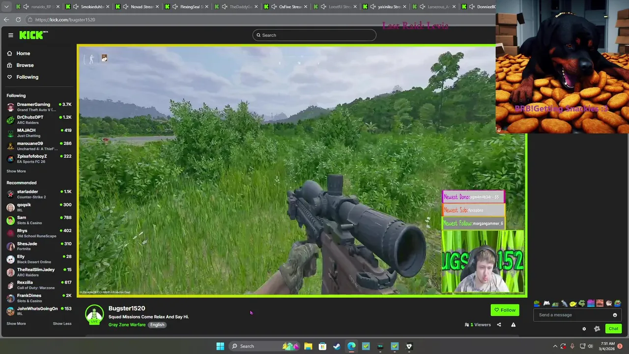Open starladder recommended channel
Image resolution: width=629 pixels, height=354 pixels.
click(x=39, y=194)
